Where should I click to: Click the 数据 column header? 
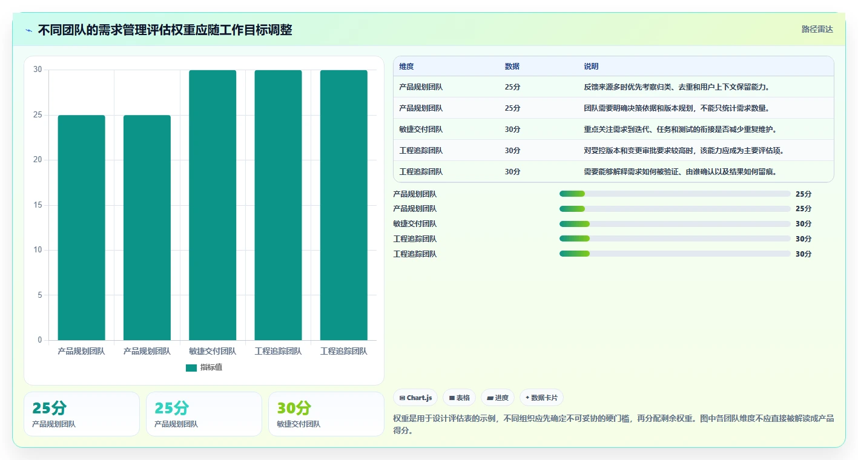pyautogui.click(x=512, y=67)
